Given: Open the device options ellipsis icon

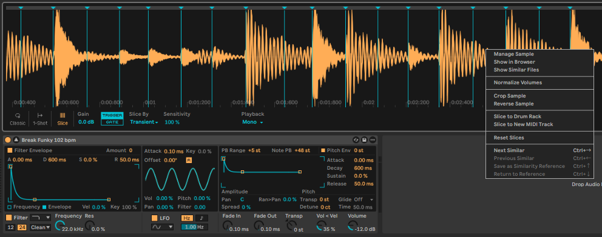Looking at the screenshot, I should (x=373, y=140).
